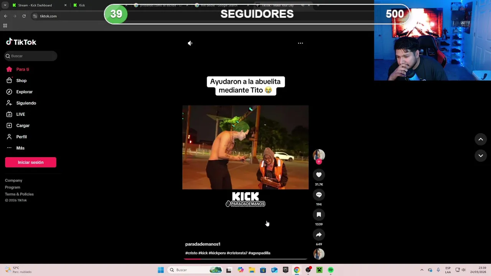Show hidden system tray icons
Image resolution: width=491 pixels, height=276 pixels.
tap(422, 270)
